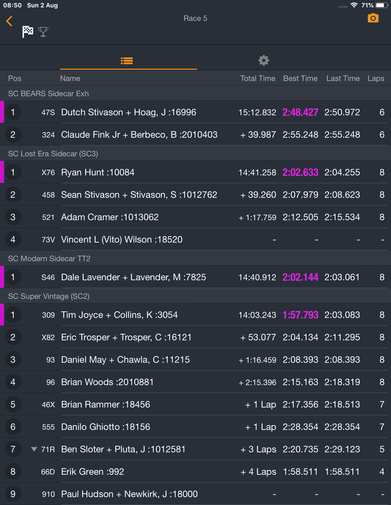Tap total time 15:12.832
Viewport: 391px width, 505px height.
257,112
